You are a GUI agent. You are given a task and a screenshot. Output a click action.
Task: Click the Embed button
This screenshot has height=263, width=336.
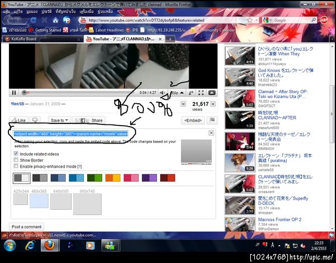pyautogui.click(x=193, y=121)
